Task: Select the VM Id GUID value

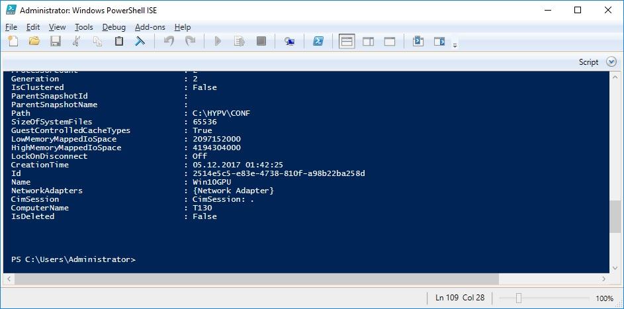Action: [279, 173]
